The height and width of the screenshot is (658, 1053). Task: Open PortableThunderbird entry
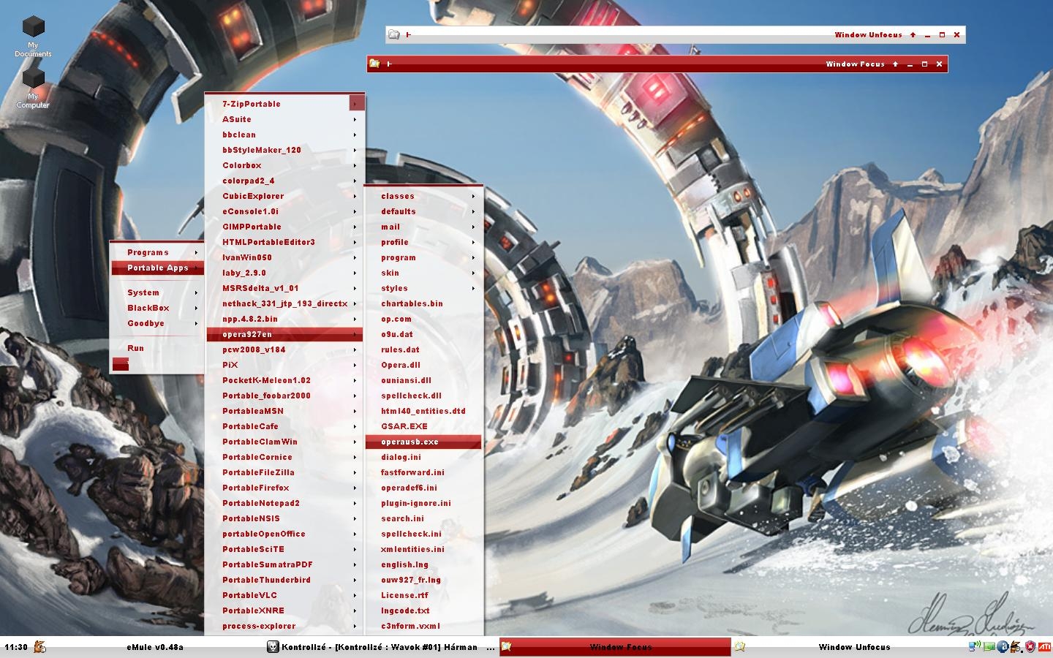point(284,581)
